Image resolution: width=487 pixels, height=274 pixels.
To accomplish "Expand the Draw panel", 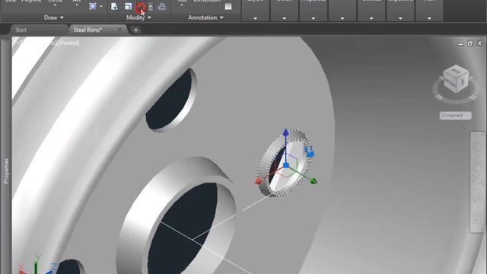I will [54, 18].
